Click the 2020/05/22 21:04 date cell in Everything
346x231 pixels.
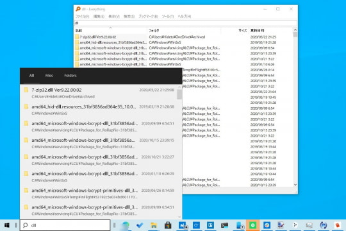263,92
